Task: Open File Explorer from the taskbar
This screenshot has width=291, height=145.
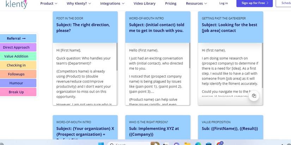Action: [188, 144]
